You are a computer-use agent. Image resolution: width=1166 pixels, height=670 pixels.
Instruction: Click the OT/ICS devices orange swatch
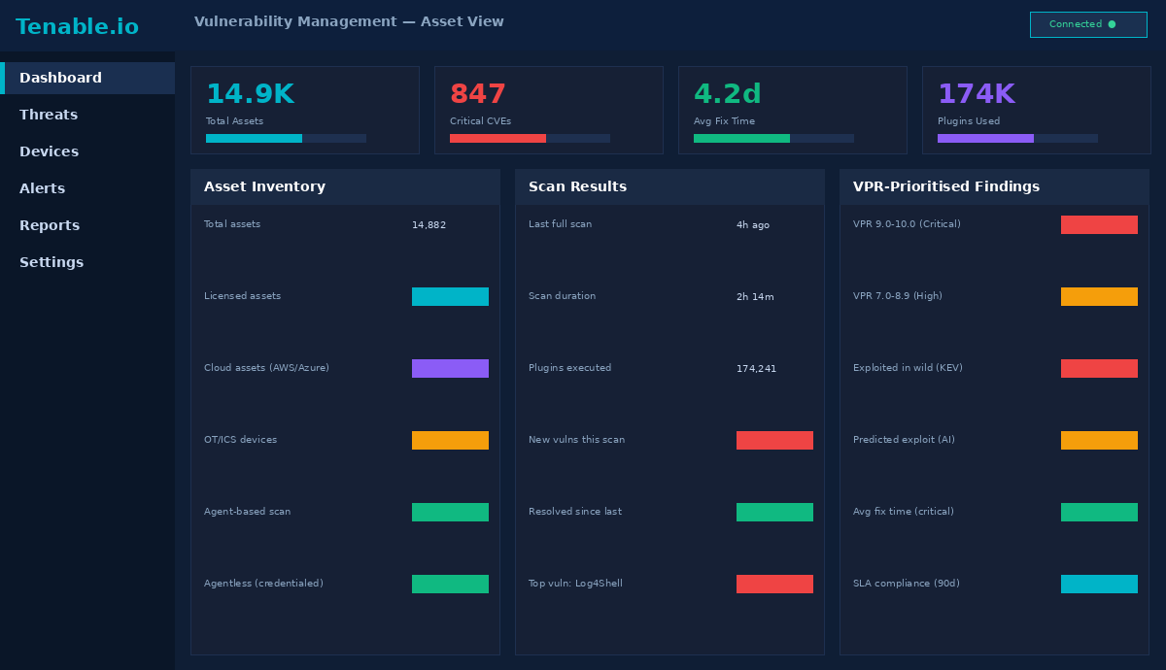[450, 440]
